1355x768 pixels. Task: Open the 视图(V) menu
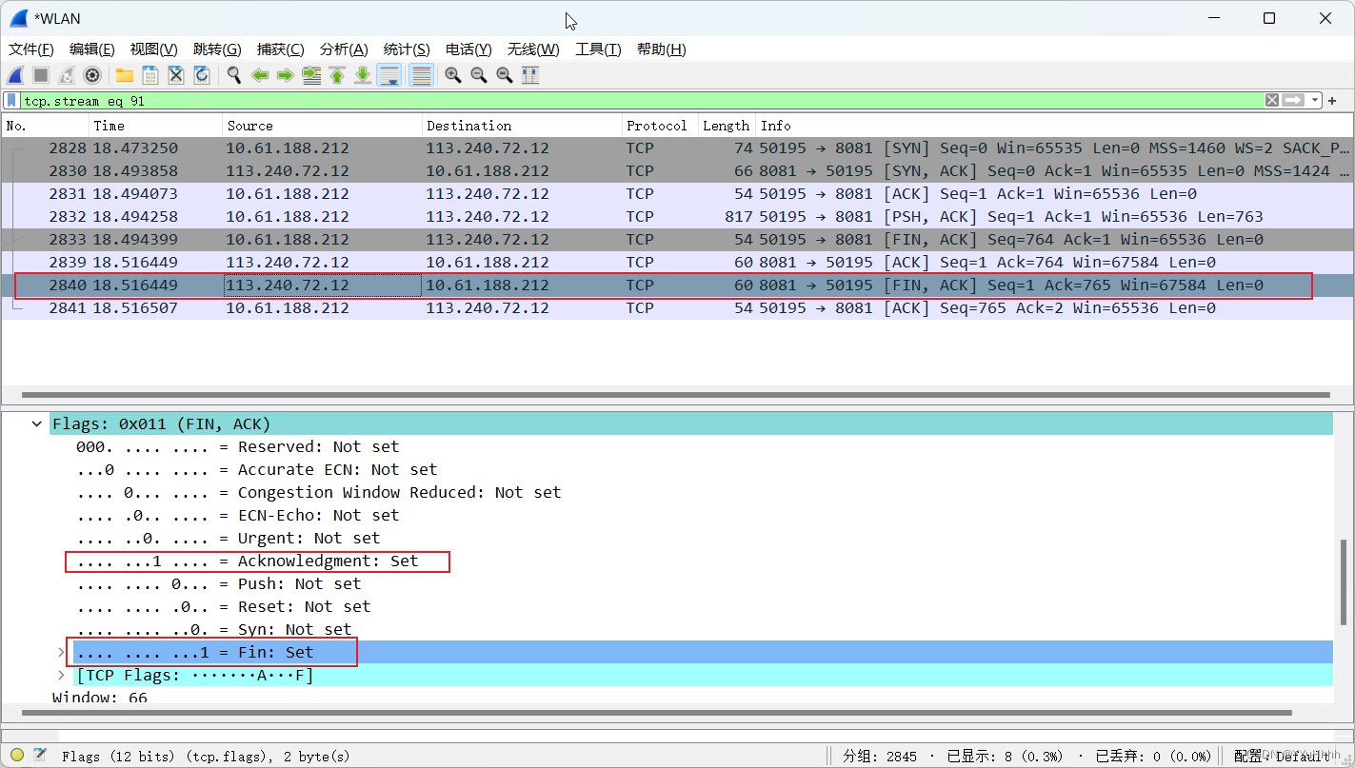pos(154,49)
